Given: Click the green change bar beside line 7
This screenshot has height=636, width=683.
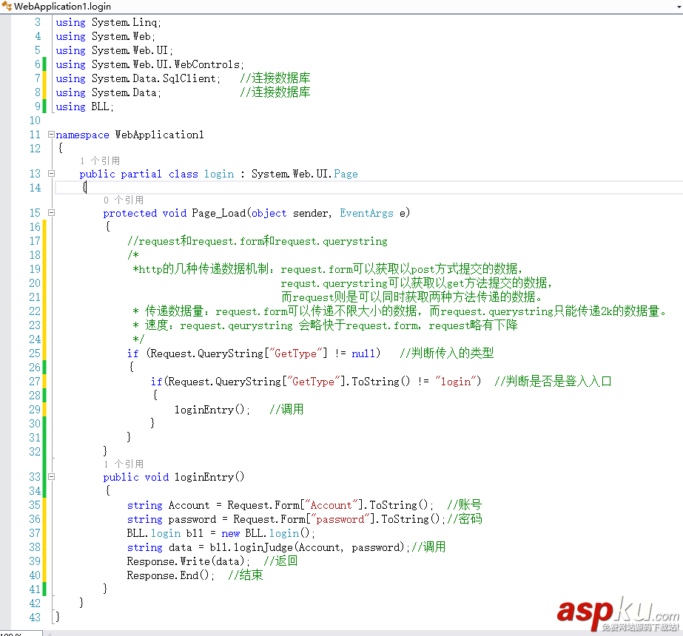Looking at the screenshot, I should (x=44, y=78).
